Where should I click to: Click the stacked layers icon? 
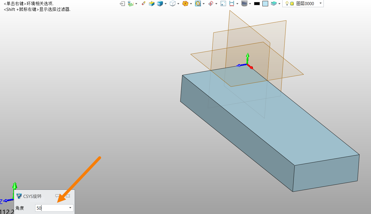coord(274,4)
